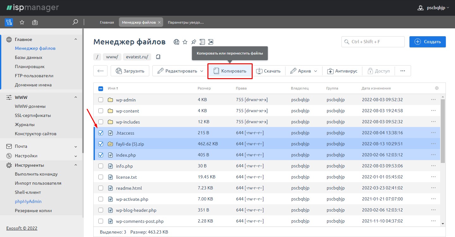Image resolution: width=455 pixels, height=237 pixels.
Task: Check the license.txt checkbox
Action: pyautogui.click(x=101, y=177)
